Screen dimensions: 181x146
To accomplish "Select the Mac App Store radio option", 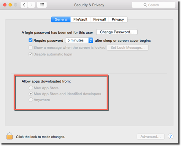I will coord(31,88).
